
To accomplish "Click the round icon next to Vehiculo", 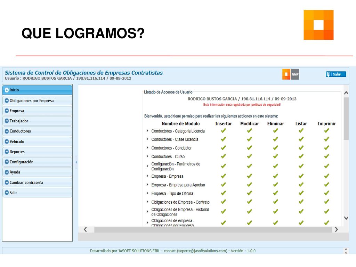I will coord(7,141).
